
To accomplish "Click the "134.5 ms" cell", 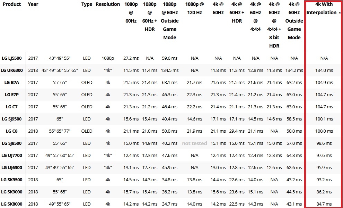I will 170,70.
